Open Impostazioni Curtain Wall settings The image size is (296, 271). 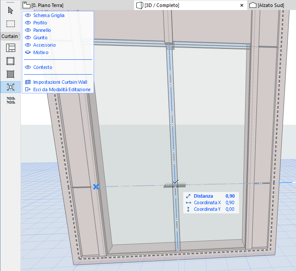point(60,82)
